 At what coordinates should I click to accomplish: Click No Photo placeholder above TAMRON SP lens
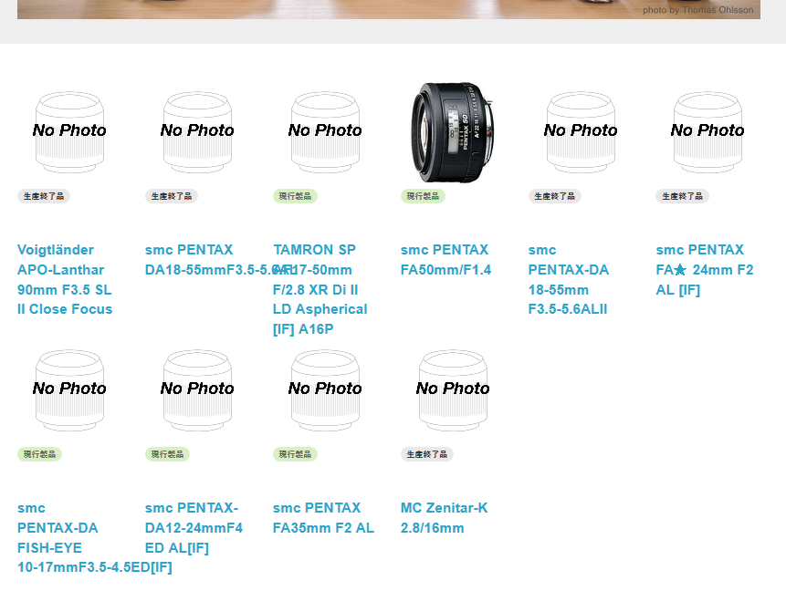coord(325,132)
